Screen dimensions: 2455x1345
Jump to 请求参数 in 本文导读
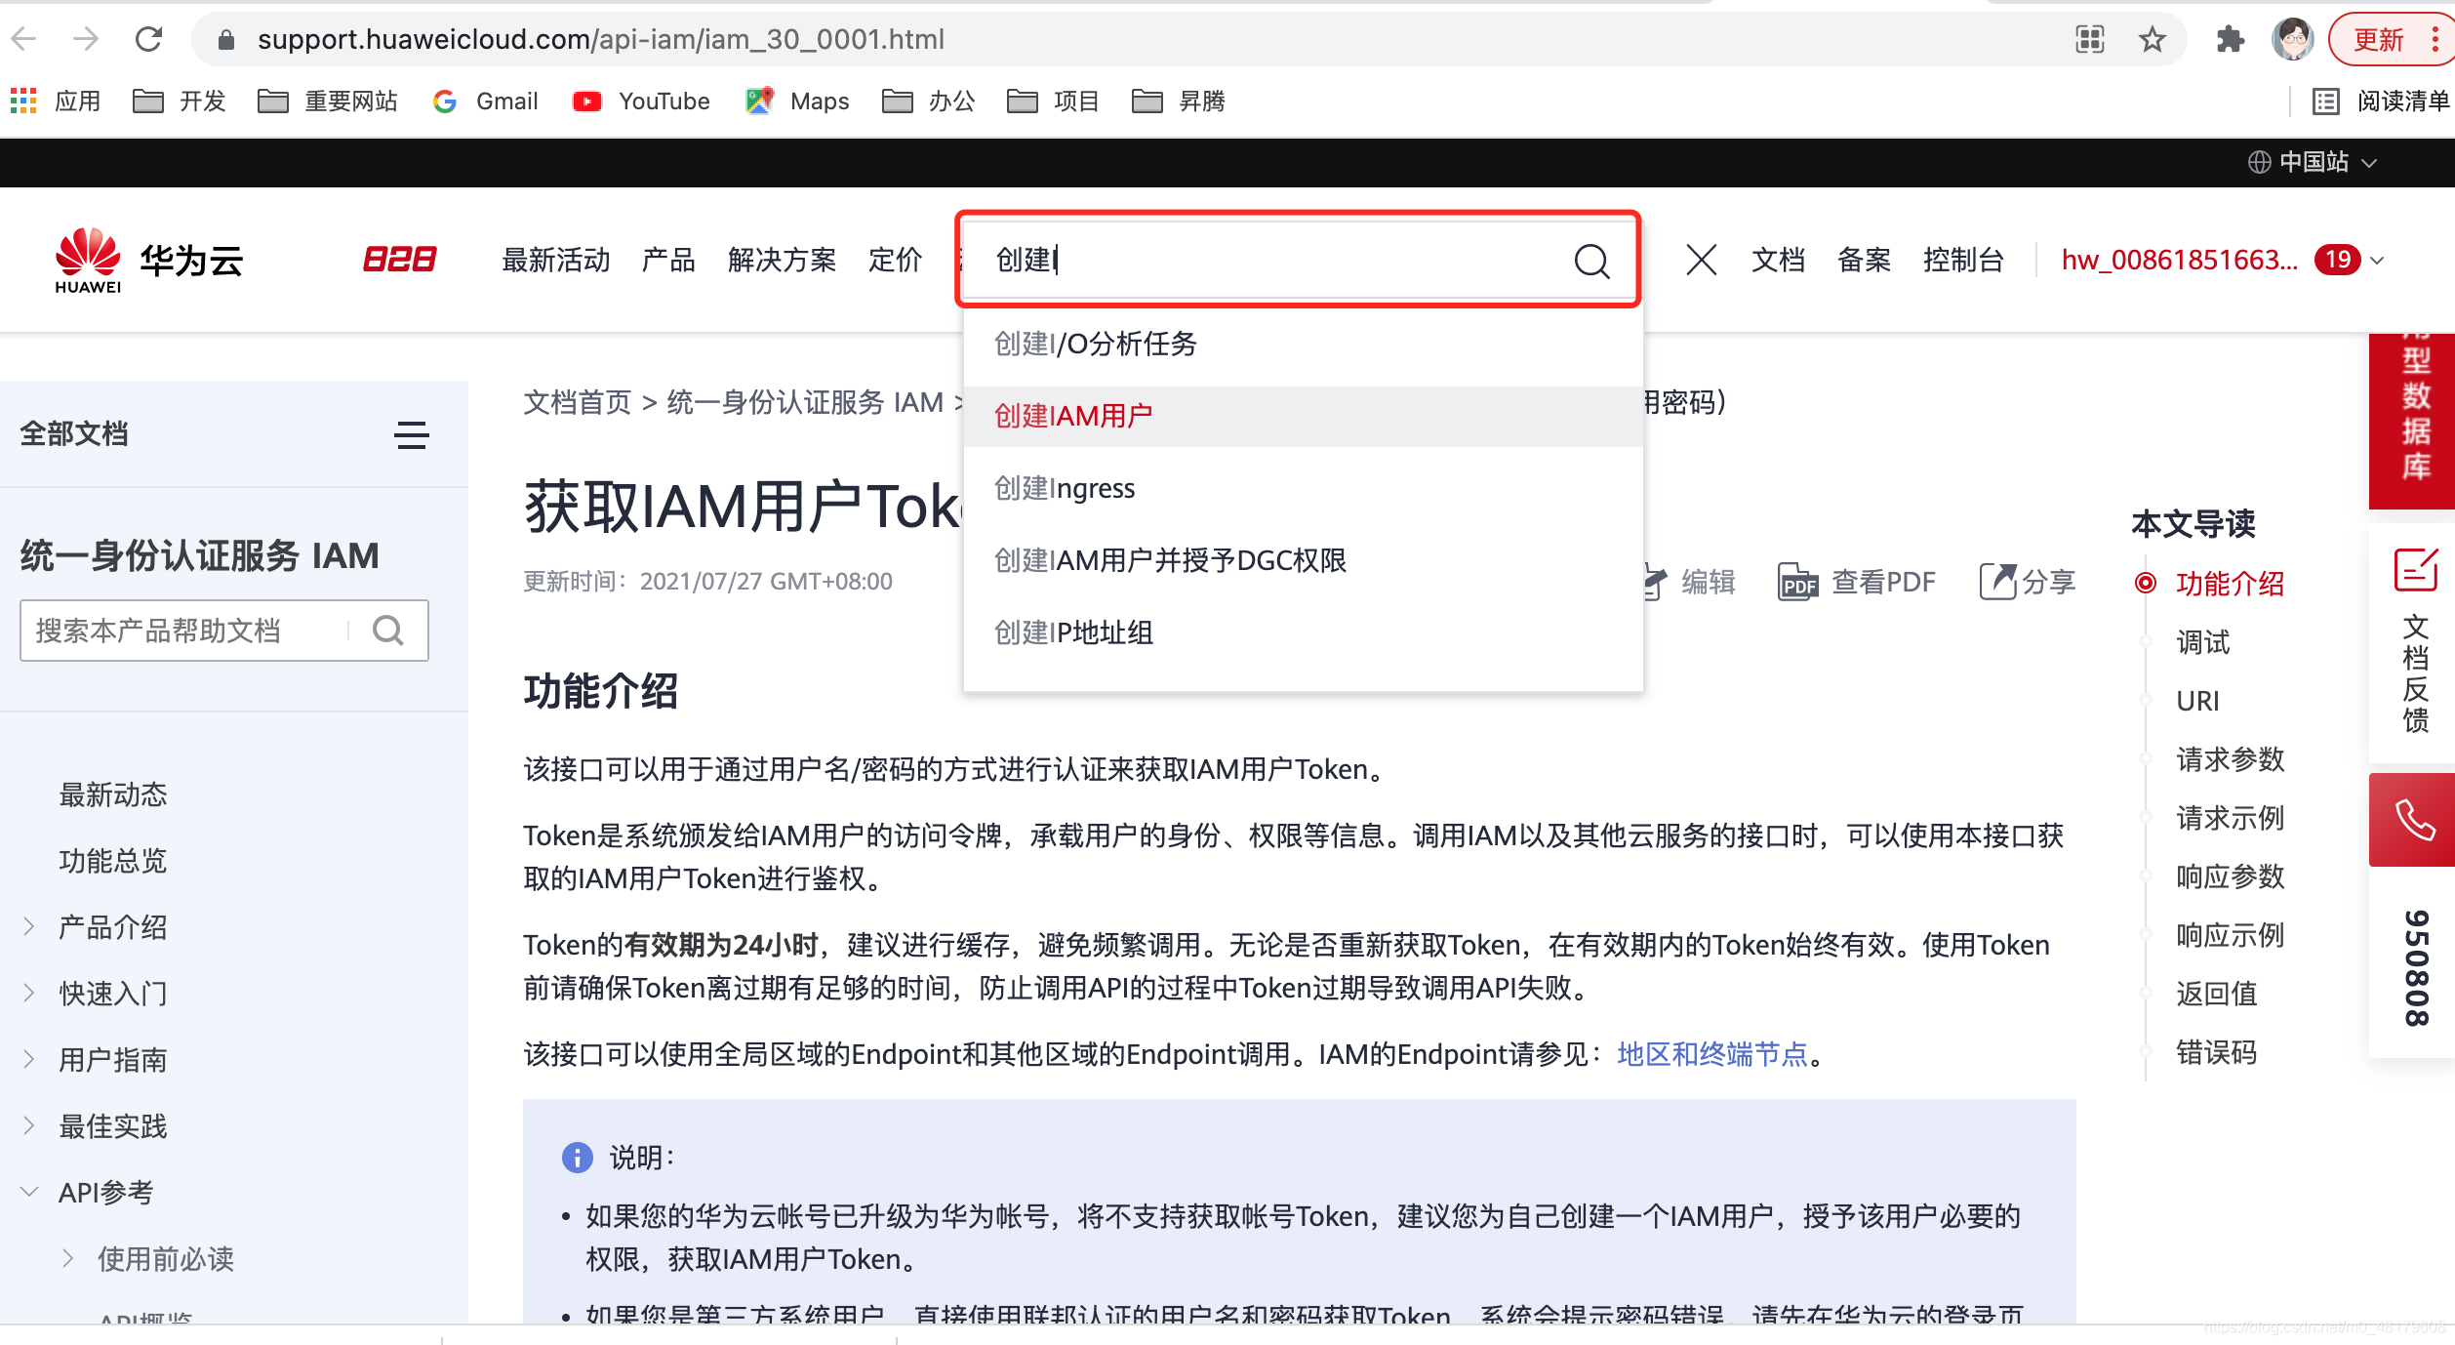coord(2230,759)
